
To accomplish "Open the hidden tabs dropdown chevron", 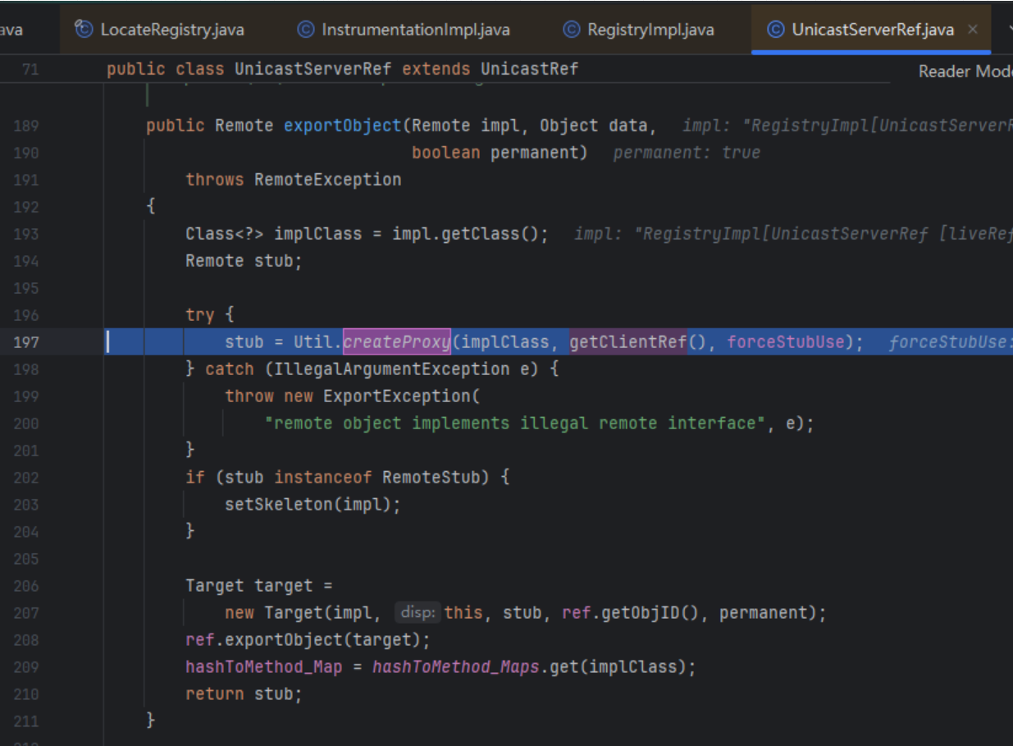I will [1008, 30].
